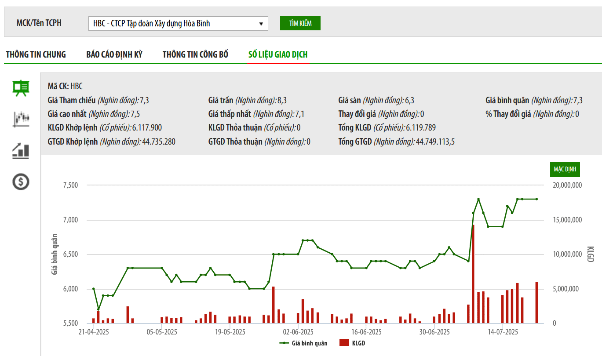
Task: Open the BÁO CÁO ĐỊNH KỲ tab
Action: pyautogui.click(x=114, y=54)
